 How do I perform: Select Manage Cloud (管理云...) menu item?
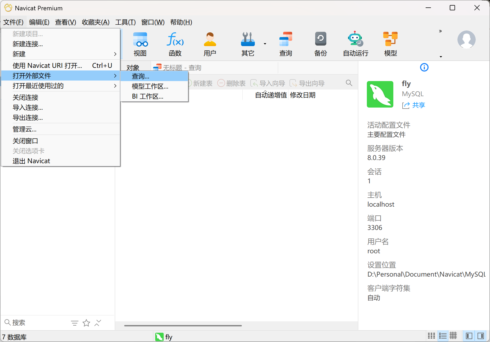(x=61, y=129)
